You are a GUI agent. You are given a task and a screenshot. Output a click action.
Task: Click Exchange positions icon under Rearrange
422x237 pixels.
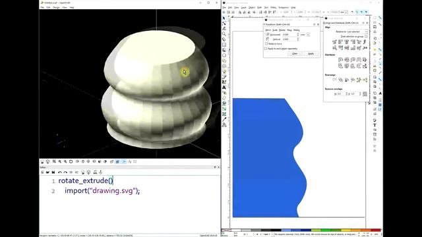point(341,80)
